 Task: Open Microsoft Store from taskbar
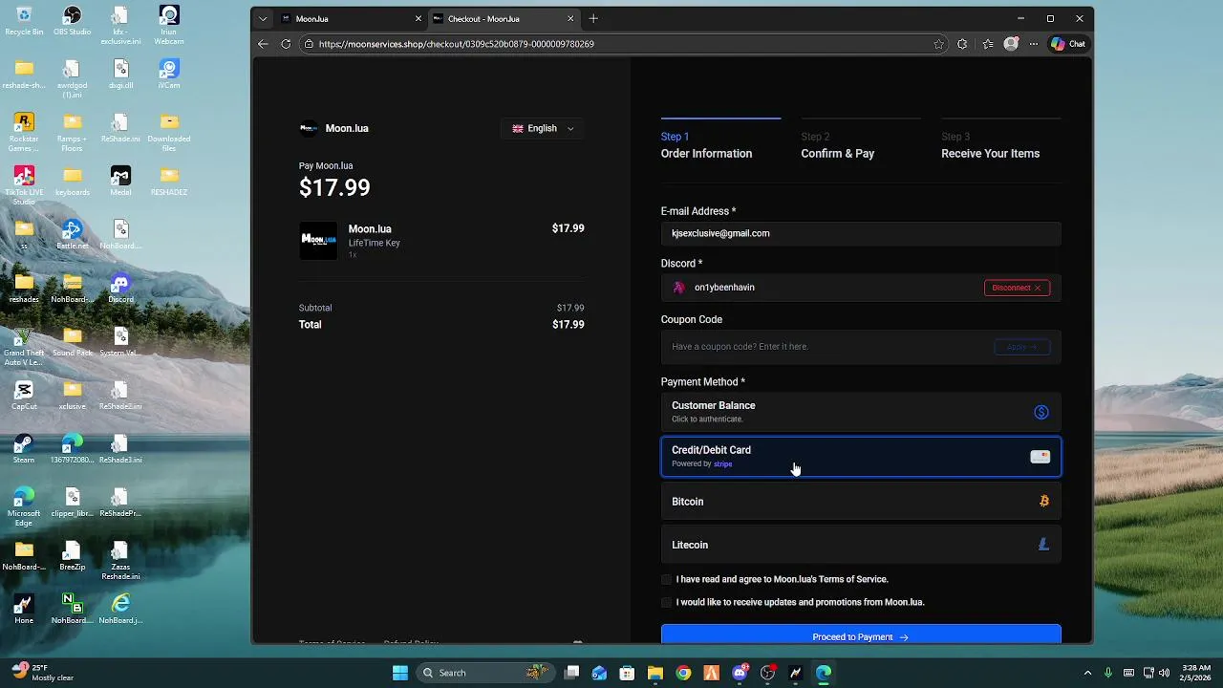[627, 673]
